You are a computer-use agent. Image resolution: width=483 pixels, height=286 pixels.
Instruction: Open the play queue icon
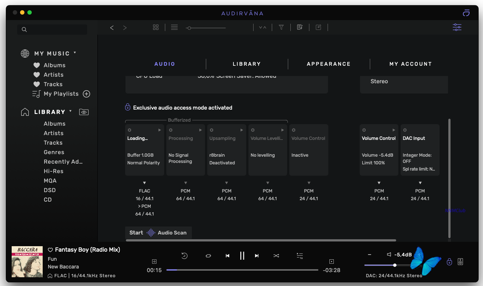(300, 256)
